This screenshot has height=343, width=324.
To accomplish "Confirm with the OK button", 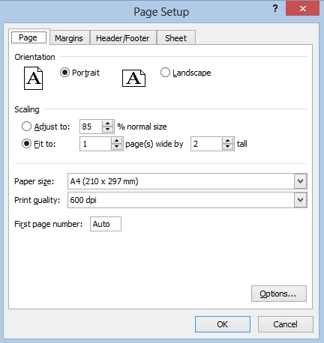I will (223, 324).
